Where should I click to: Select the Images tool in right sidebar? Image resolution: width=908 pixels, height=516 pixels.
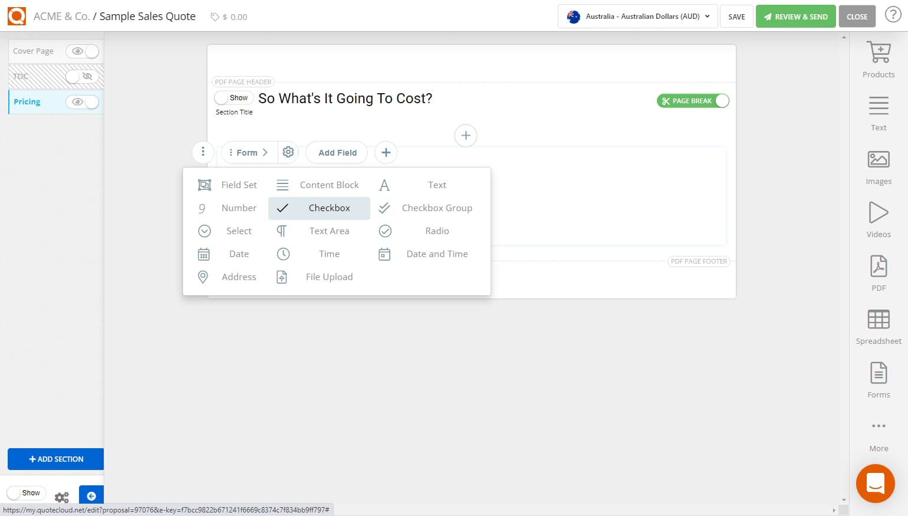pyautogui.click(x=878, y=165)
